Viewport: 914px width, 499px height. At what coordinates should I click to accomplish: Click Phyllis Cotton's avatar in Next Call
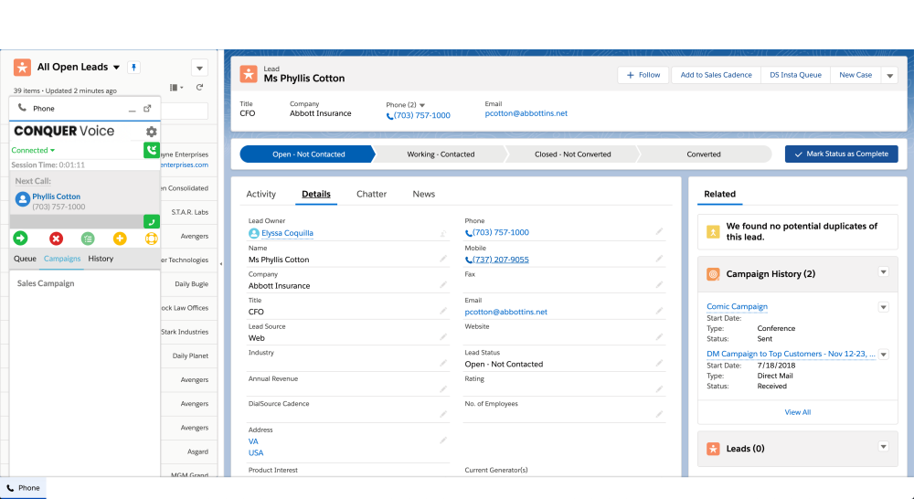(23, 200)
